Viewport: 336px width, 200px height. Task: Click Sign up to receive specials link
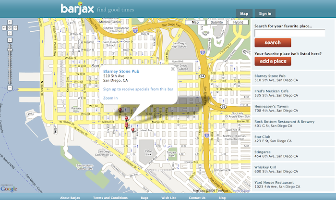[x=138, y=89]
